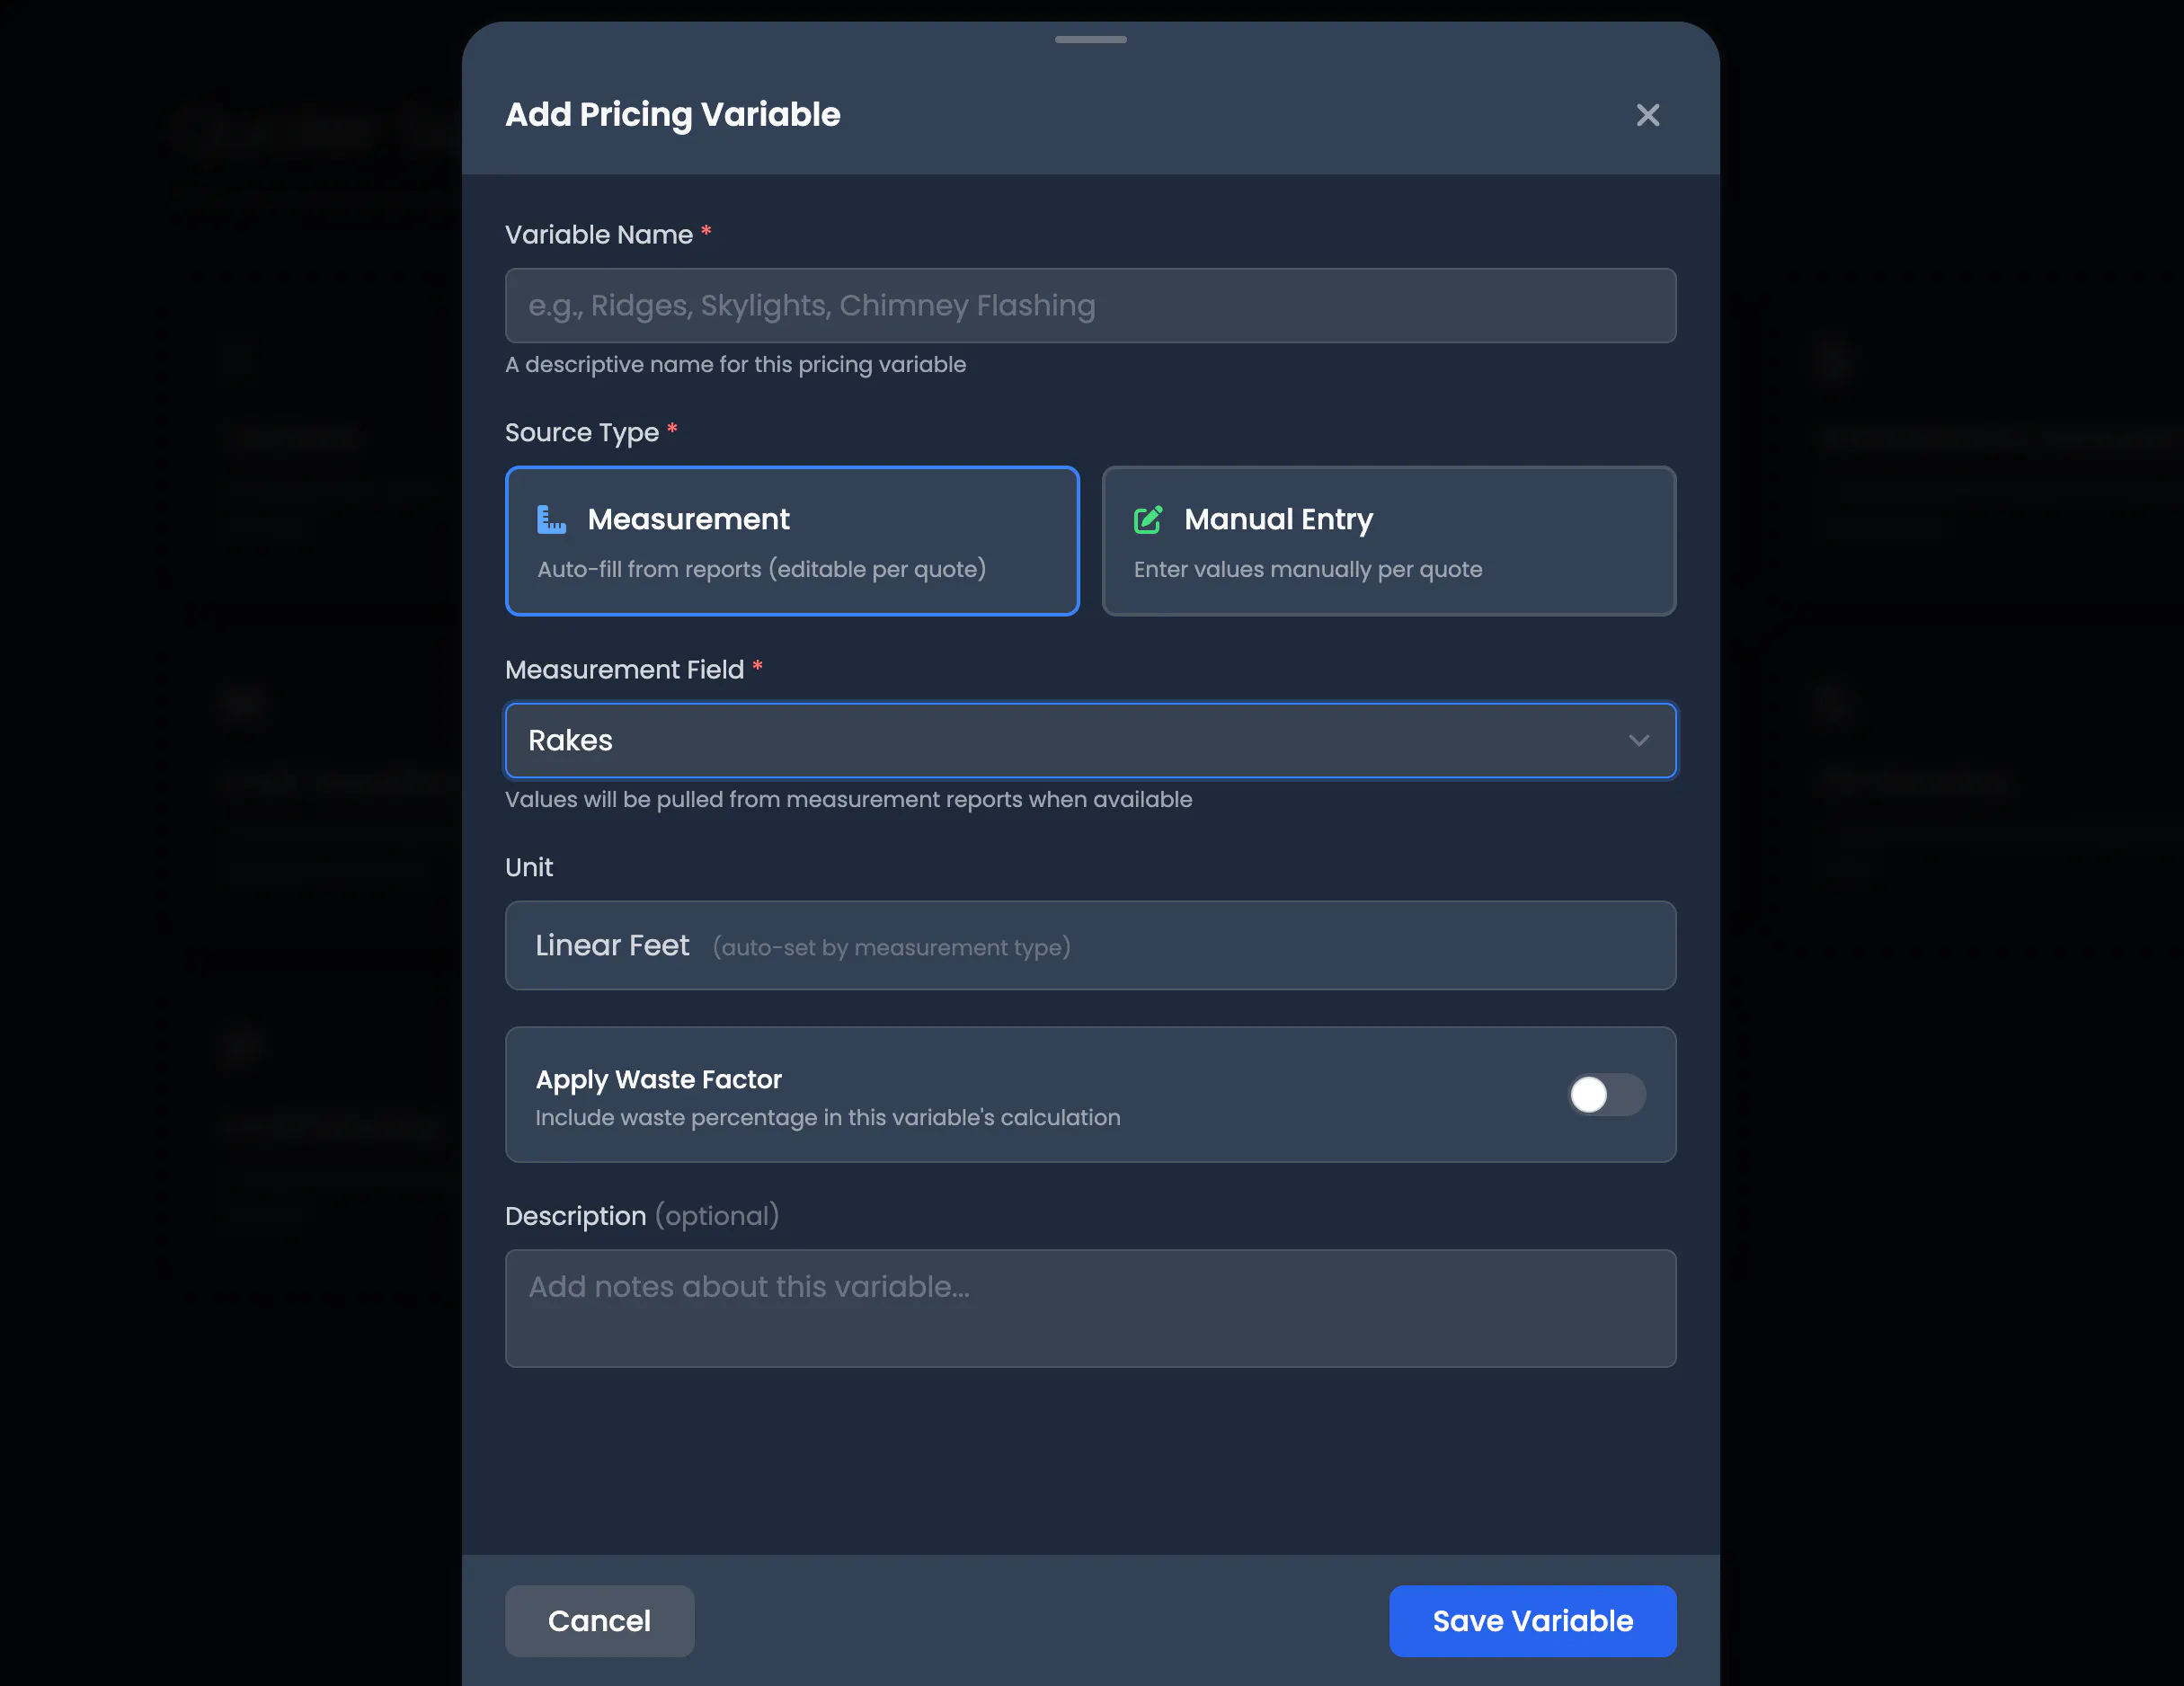Click the 'Apply Waste Factor' label text
Image resolution: width=2184 pixels, height=1686 pixels.
[x=658, y=1079]
